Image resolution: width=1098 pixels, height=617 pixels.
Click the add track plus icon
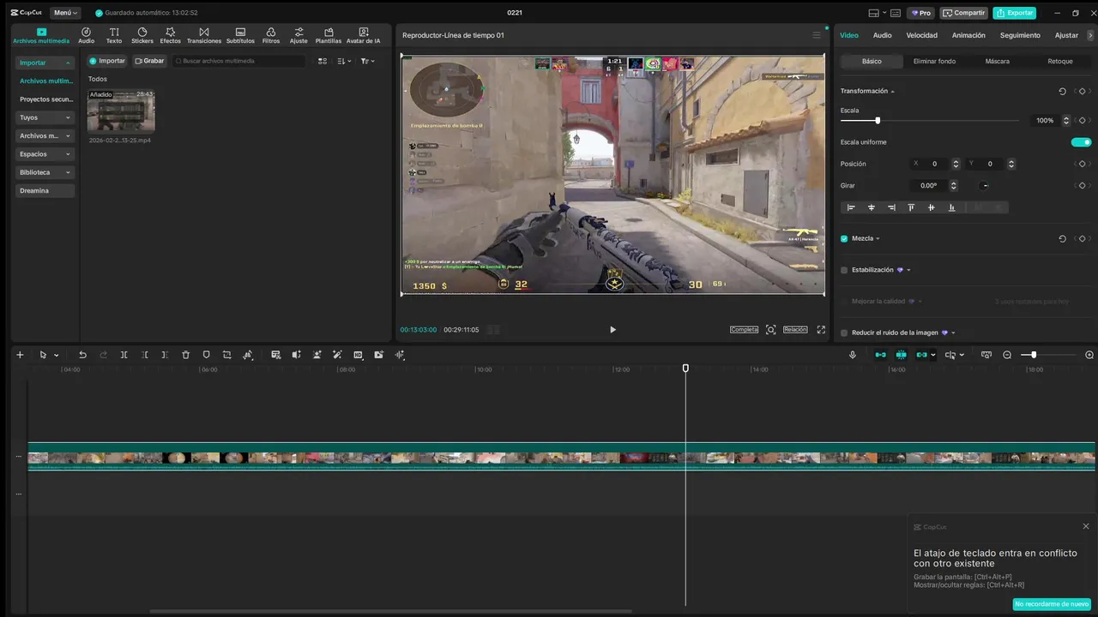tap(20, 355)
